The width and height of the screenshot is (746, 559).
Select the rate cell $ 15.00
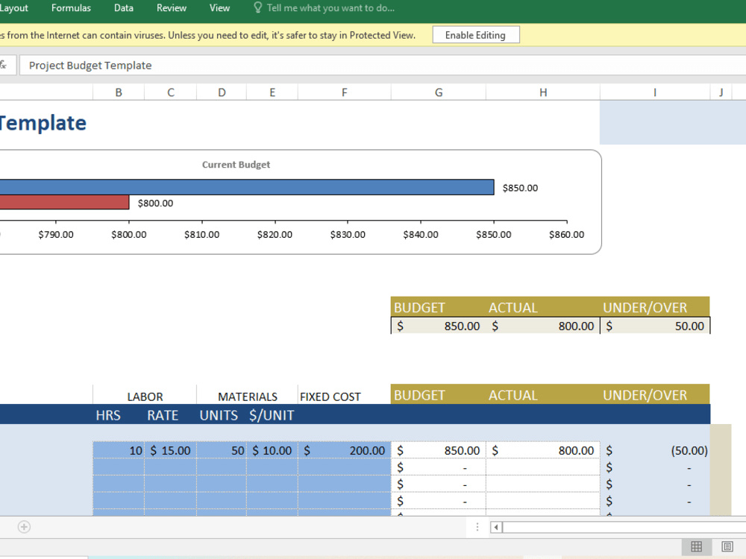click(170, 450)
